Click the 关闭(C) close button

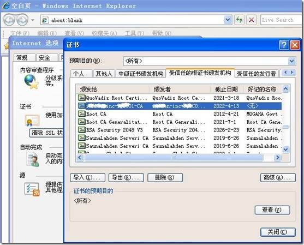tap(278, 232)
